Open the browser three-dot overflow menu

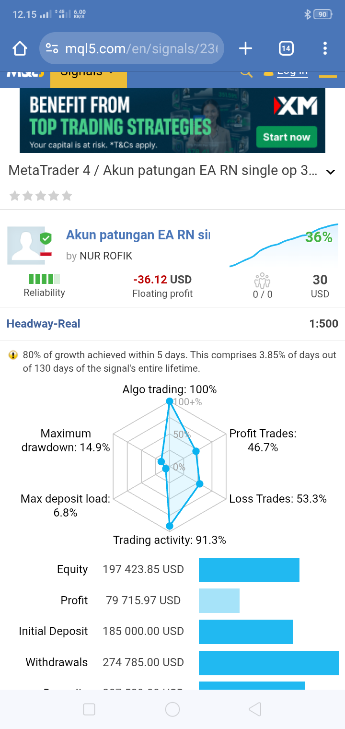[x=325, y=48]
